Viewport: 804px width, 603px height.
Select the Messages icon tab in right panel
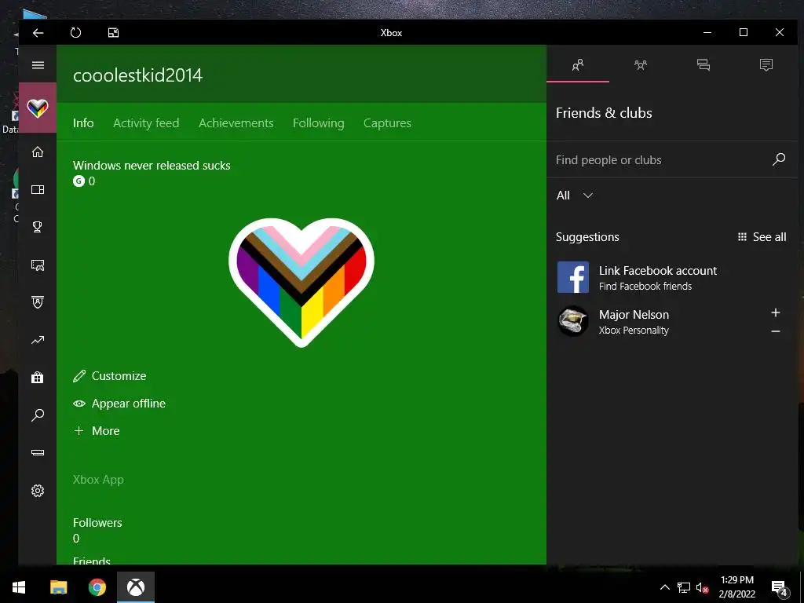tap(703, 65)
